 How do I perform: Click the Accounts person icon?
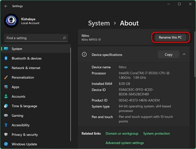point(6,96)
